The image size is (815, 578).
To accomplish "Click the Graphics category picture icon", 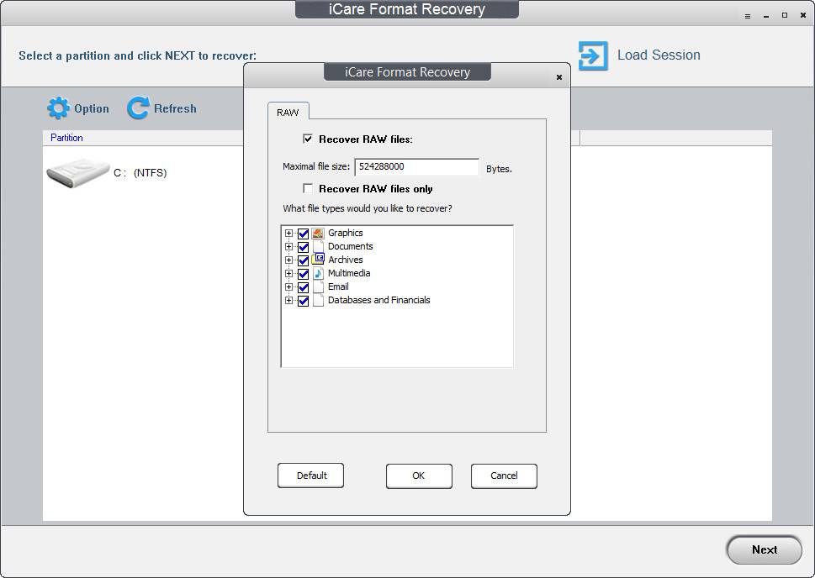I will (x=318, y=234).
